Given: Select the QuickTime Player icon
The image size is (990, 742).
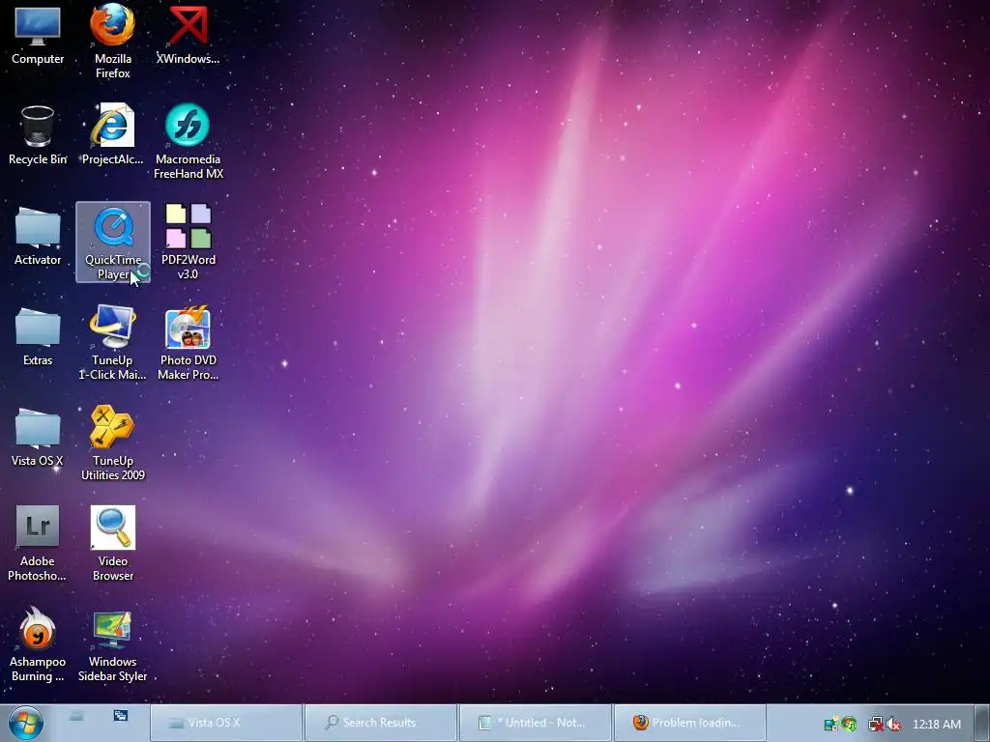Looking at the screenshot, I should click(x=112, y=243).
